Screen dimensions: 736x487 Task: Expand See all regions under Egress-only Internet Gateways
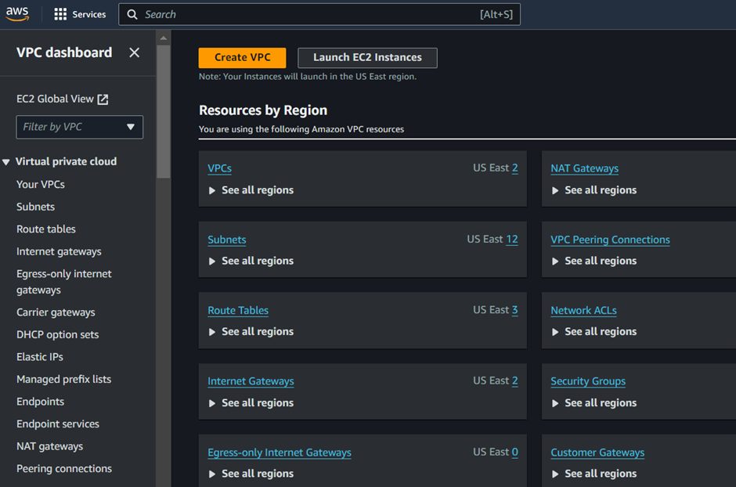coord(251,474)
